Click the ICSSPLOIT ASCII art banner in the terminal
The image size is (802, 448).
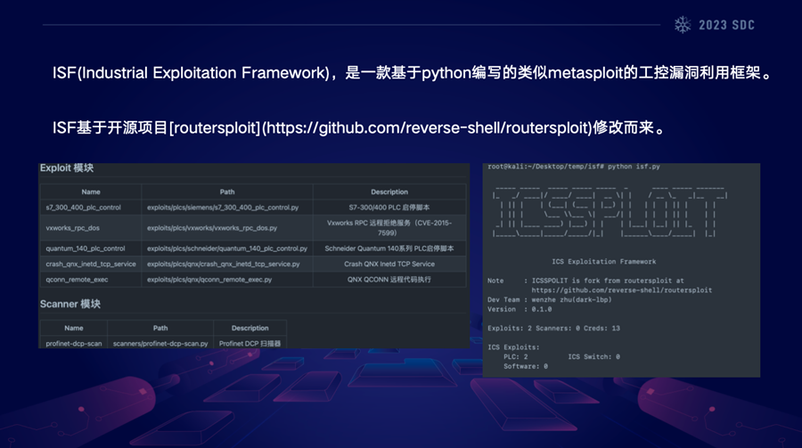[609, 212]
